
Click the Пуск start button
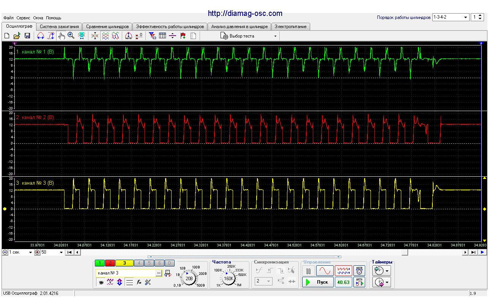pyautogui.click(x=318, y=282)
